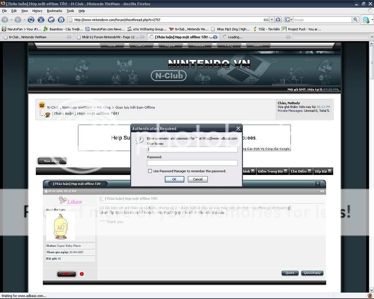Click the New Reply button
Image resolution: width=374 pixels, height=299 pixels.
click(x=52, y=161)
